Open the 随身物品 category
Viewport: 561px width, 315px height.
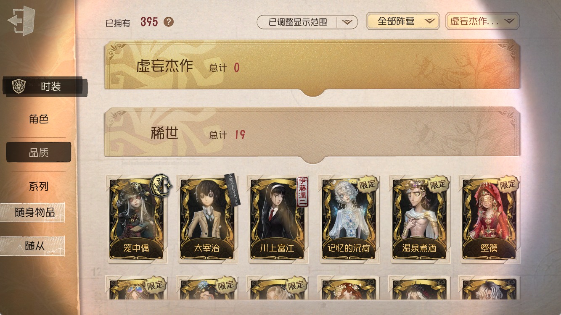point(33,212)
